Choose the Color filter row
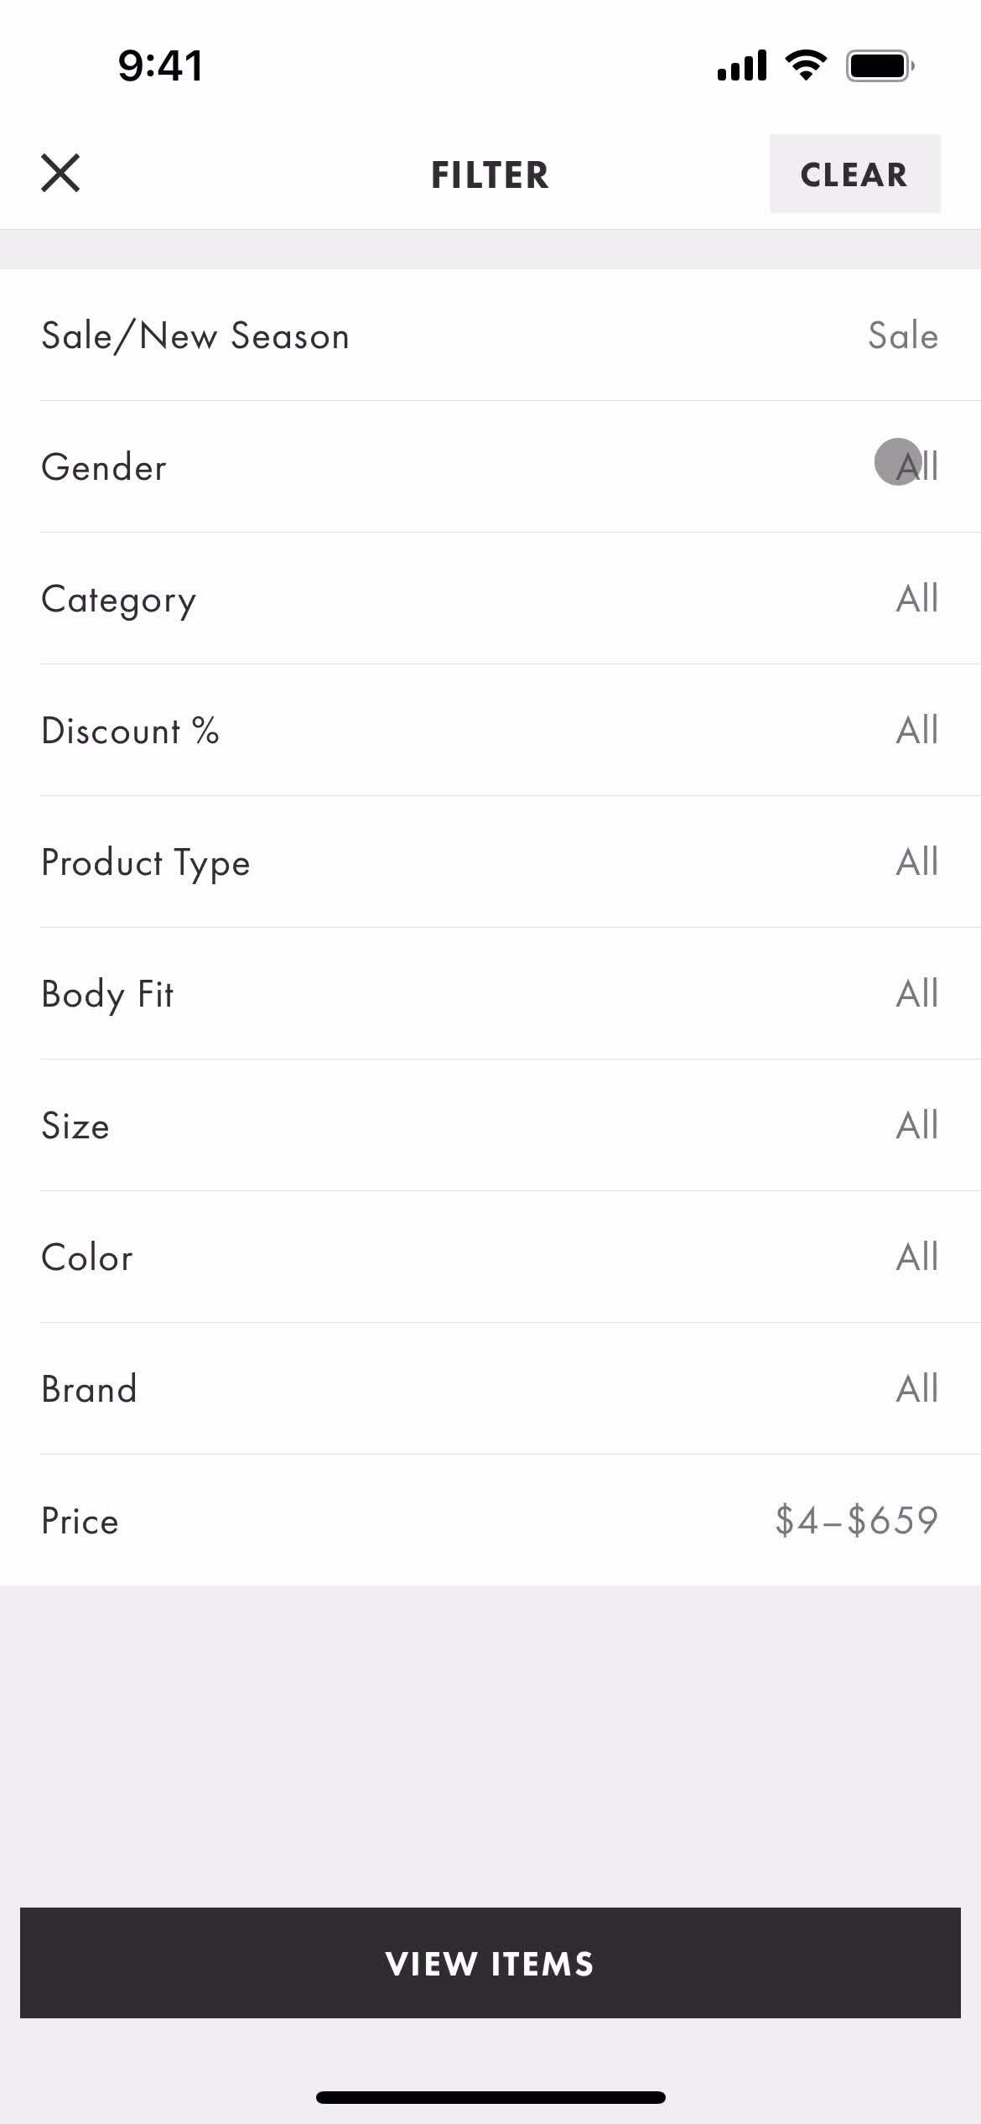 click(x=490, y=1257)
